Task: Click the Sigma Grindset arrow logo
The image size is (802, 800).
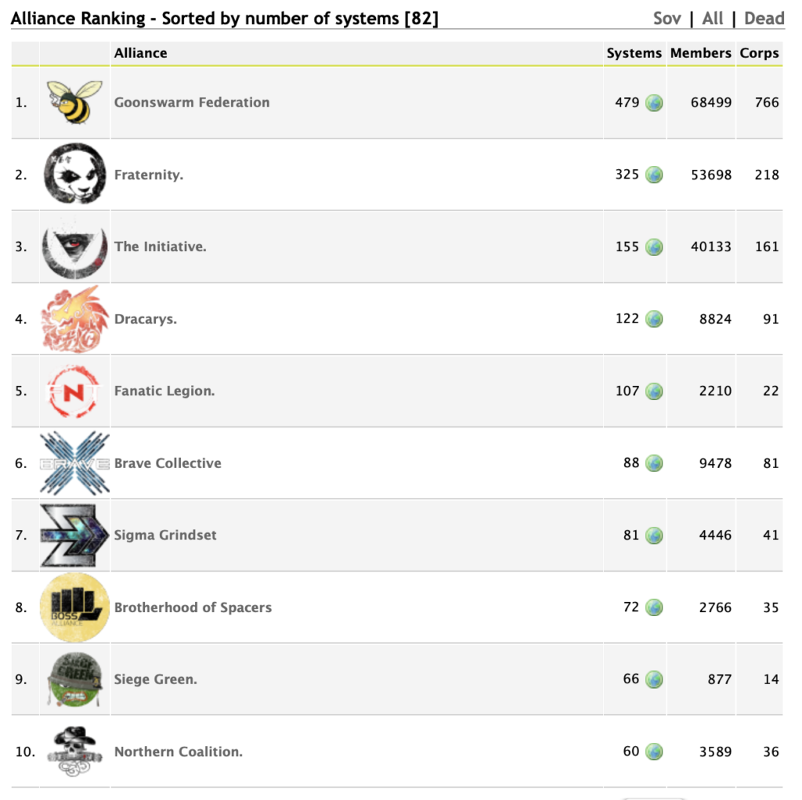Action: [74, 535]
